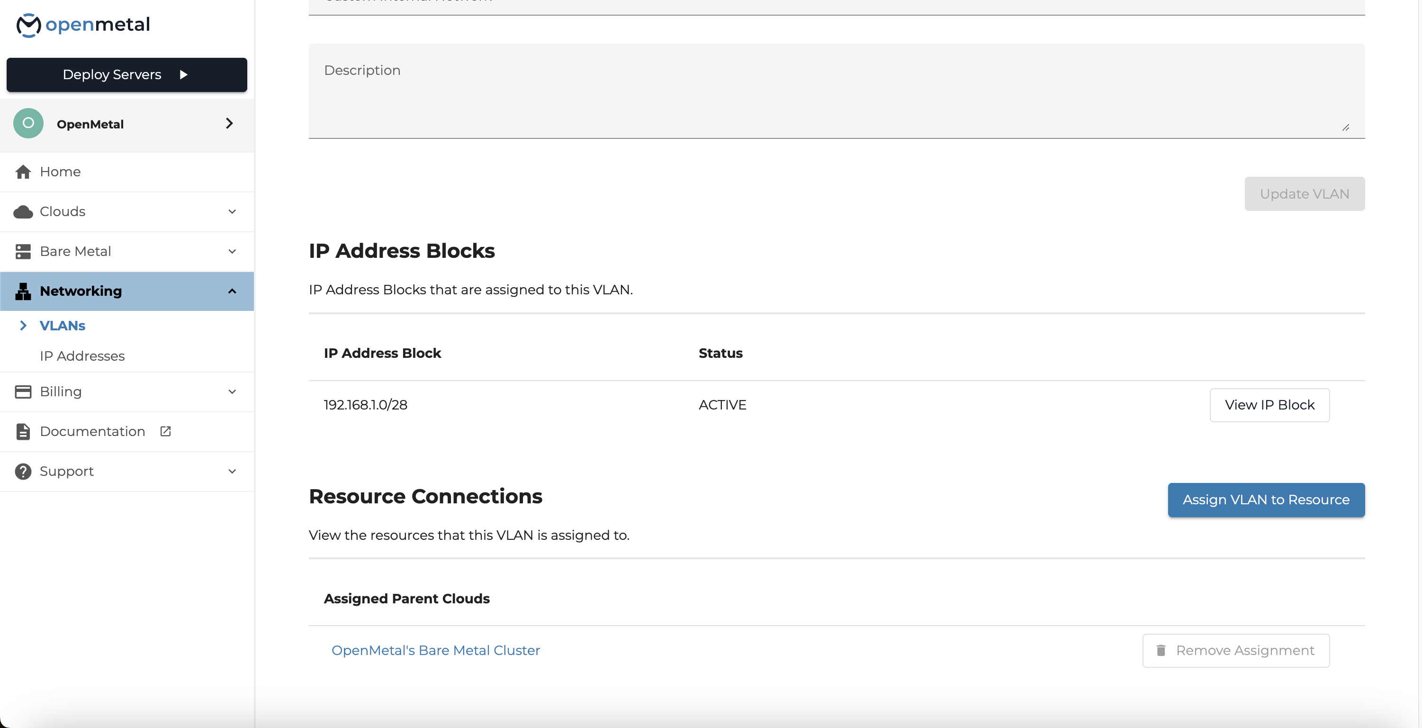Image resolution: width=1422 pixels, height=728 pixels.
Task: Select VLANs from sidebar menu
Action: point(61,324)
